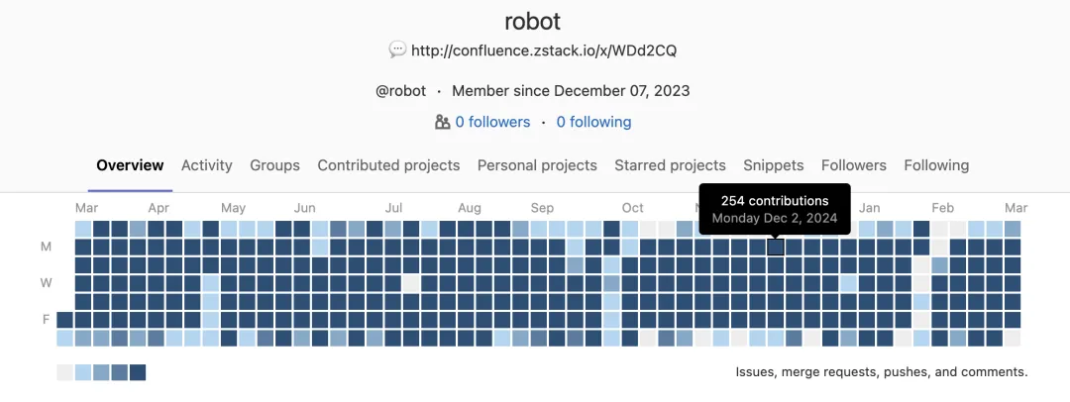Open the Followers tab
Screen dimensions: 1070x402
854,165
